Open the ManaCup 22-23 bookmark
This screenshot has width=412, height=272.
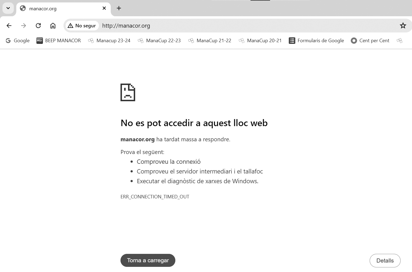tap(159, 41)
